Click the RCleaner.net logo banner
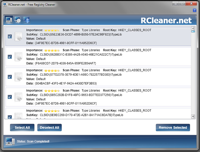 point(166,20)
